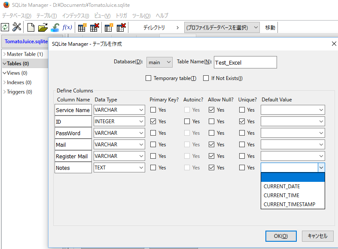Click the first create table icon
This screenshot has width=338, height=249.
point(82,27)
